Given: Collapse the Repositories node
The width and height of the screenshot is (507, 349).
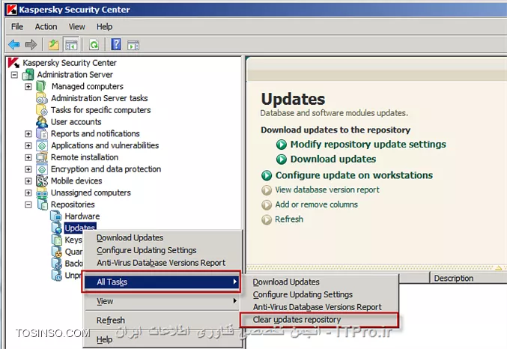Looking at the screenshot, I should (28, 204).
